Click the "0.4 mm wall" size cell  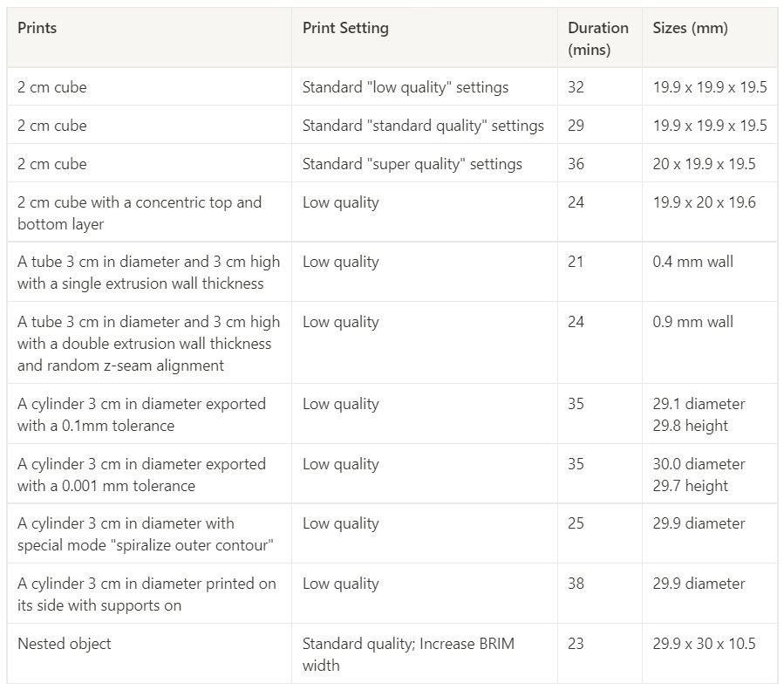tap(692, 262)
